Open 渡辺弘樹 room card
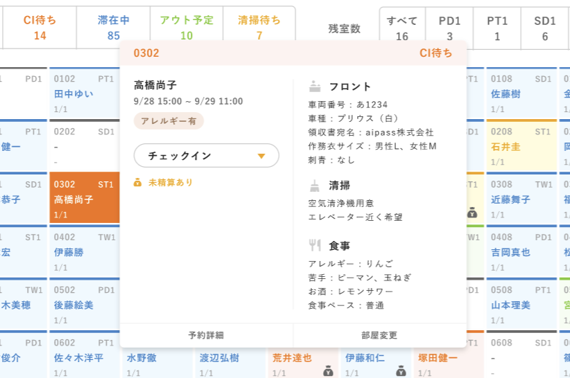Viewport: 570px width, 378px height. point(230,363)
